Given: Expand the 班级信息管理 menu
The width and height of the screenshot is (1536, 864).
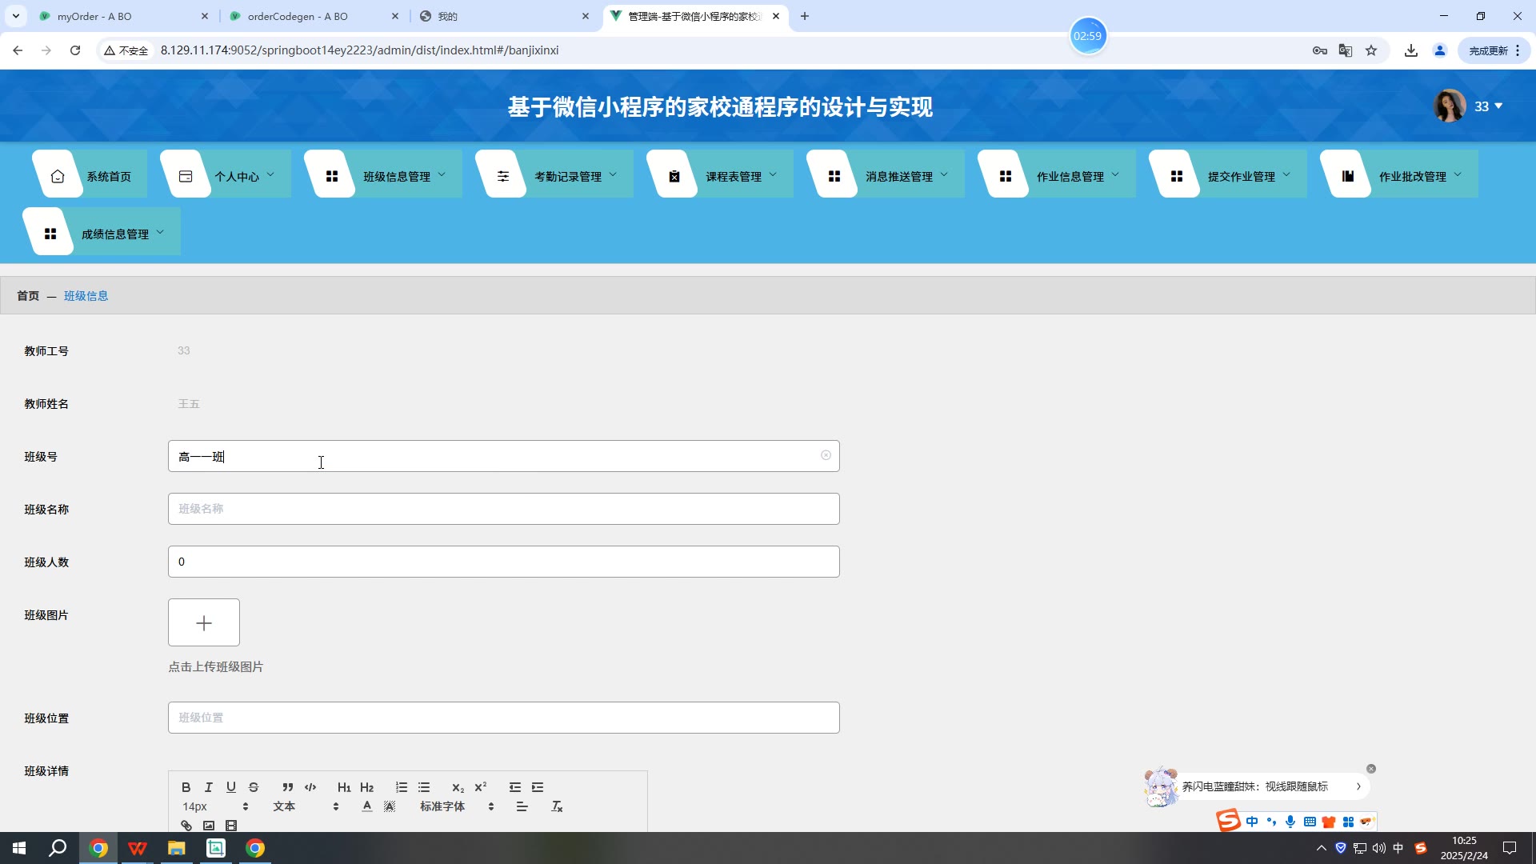Looking at the screenshot, I should pos(397,176).
